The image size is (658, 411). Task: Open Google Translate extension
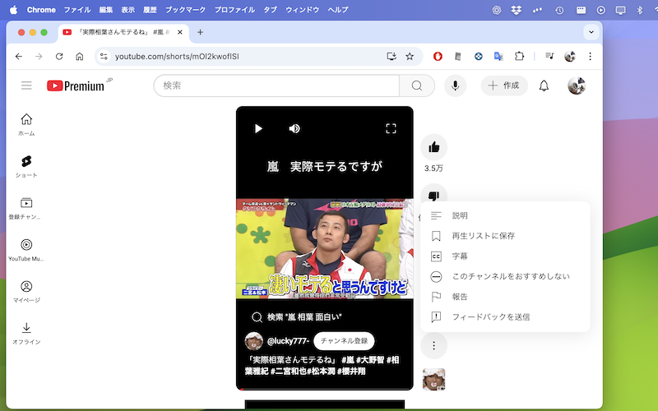[498, 56]
